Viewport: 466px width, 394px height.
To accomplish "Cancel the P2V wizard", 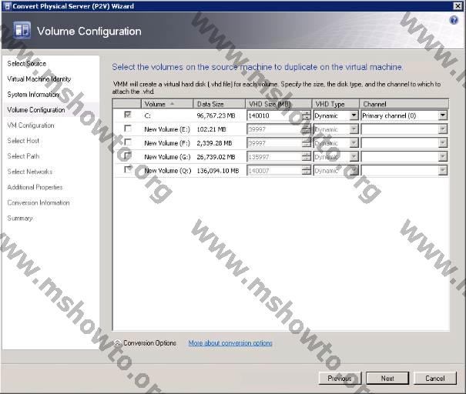I will point(435,378).
